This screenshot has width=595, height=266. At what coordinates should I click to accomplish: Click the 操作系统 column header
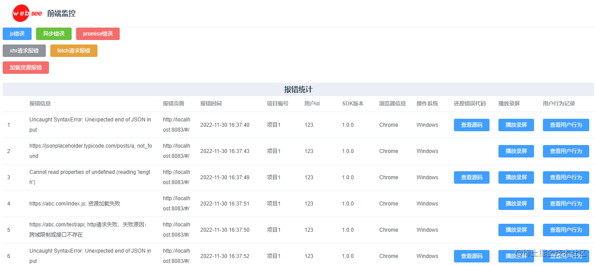pyautogui.click(x=427, y=104)
